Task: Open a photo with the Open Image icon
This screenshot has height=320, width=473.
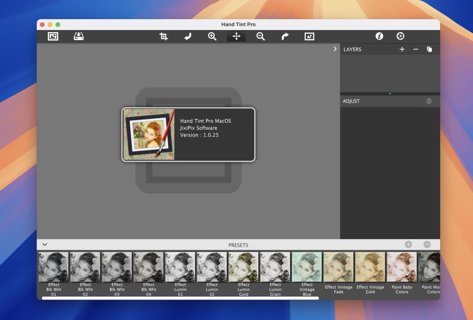Action: point(53,36)
